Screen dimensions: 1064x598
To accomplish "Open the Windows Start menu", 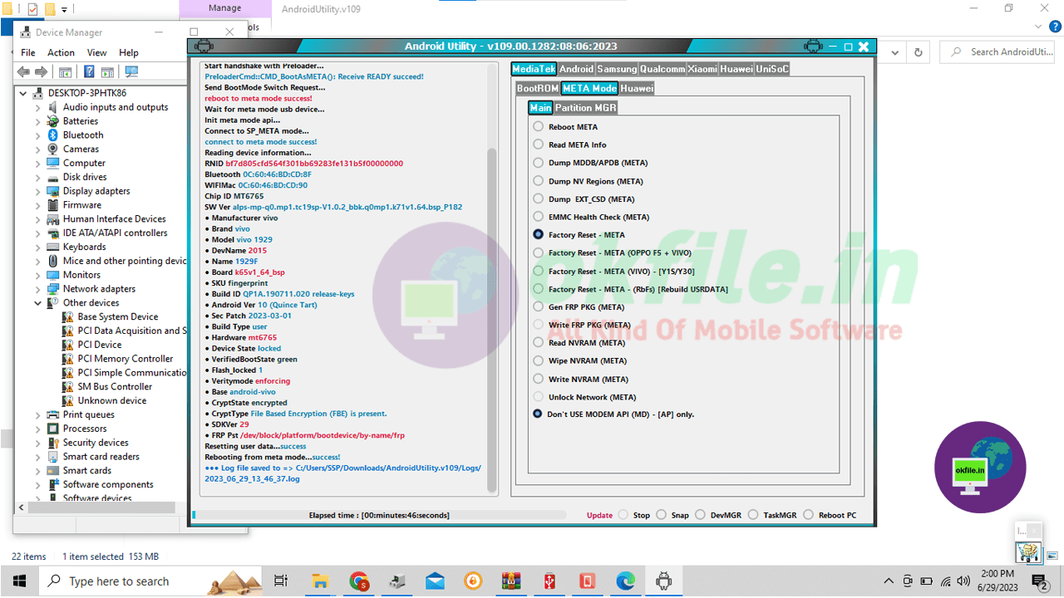I will pos(19,581).
